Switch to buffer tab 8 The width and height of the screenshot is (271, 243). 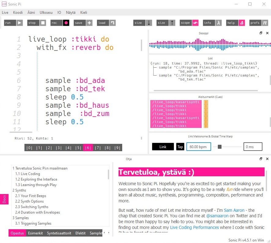point(107,148)
